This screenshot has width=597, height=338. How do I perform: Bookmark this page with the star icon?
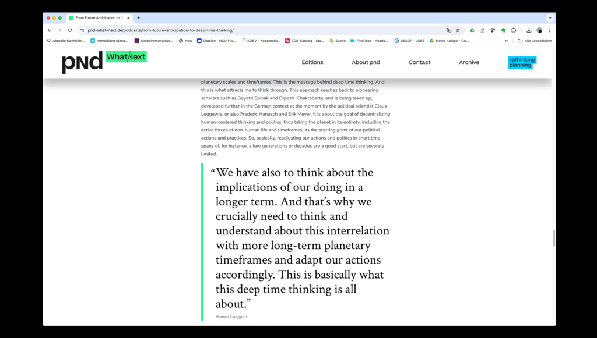458,30
